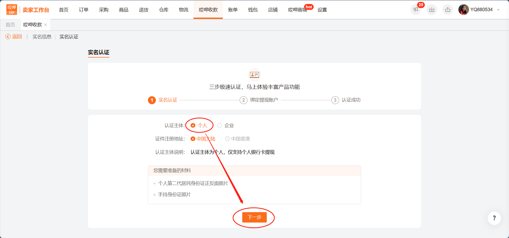509x238 pixels.
Task: Open the user avatar picture
Action: coord(464,10)
